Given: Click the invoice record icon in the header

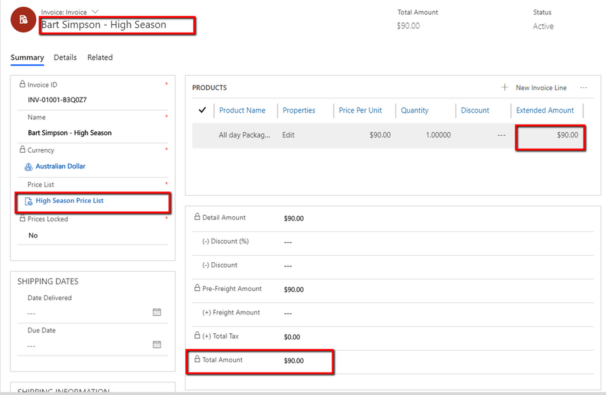Looking at the screenshot, I should 22,19.
